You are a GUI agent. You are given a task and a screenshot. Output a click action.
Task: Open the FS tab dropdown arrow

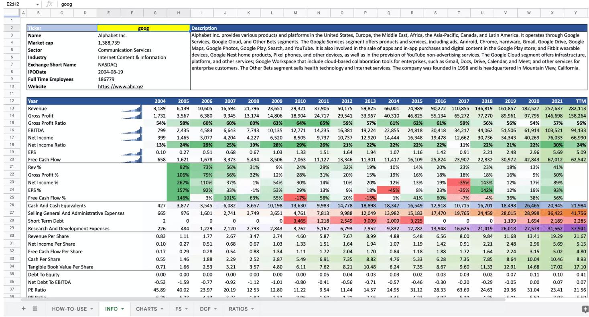(x=187, y=309)
